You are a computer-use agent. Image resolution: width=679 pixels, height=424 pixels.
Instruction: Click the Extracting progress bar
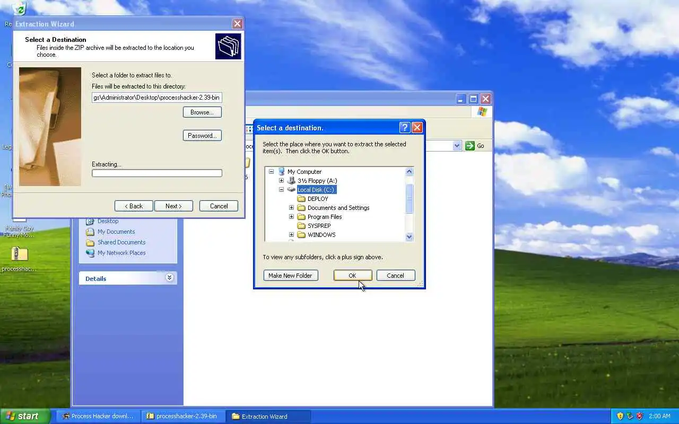point(157,173)
